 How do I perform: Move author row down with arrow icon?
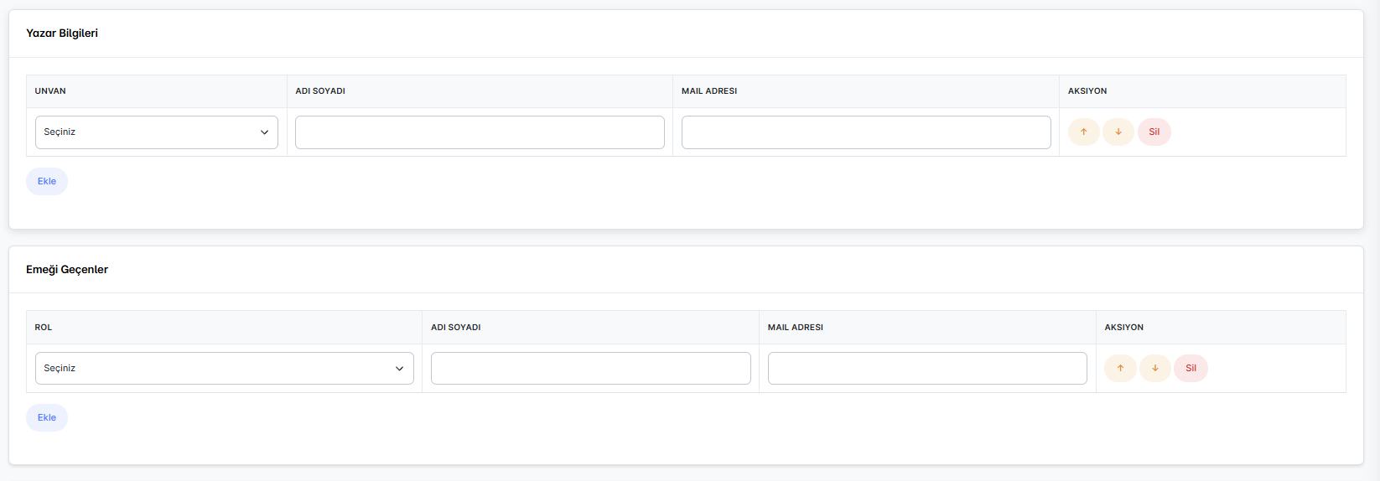coord(1118,132)
